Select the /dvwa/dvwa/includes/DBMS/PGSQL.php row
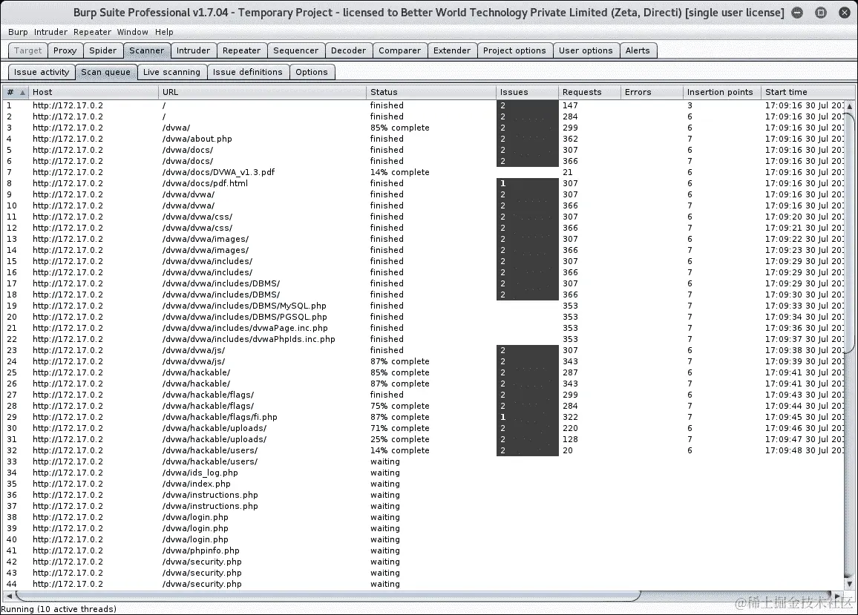Image resolution: width=858 pixels, height=615 pixels. pos(424,317)
